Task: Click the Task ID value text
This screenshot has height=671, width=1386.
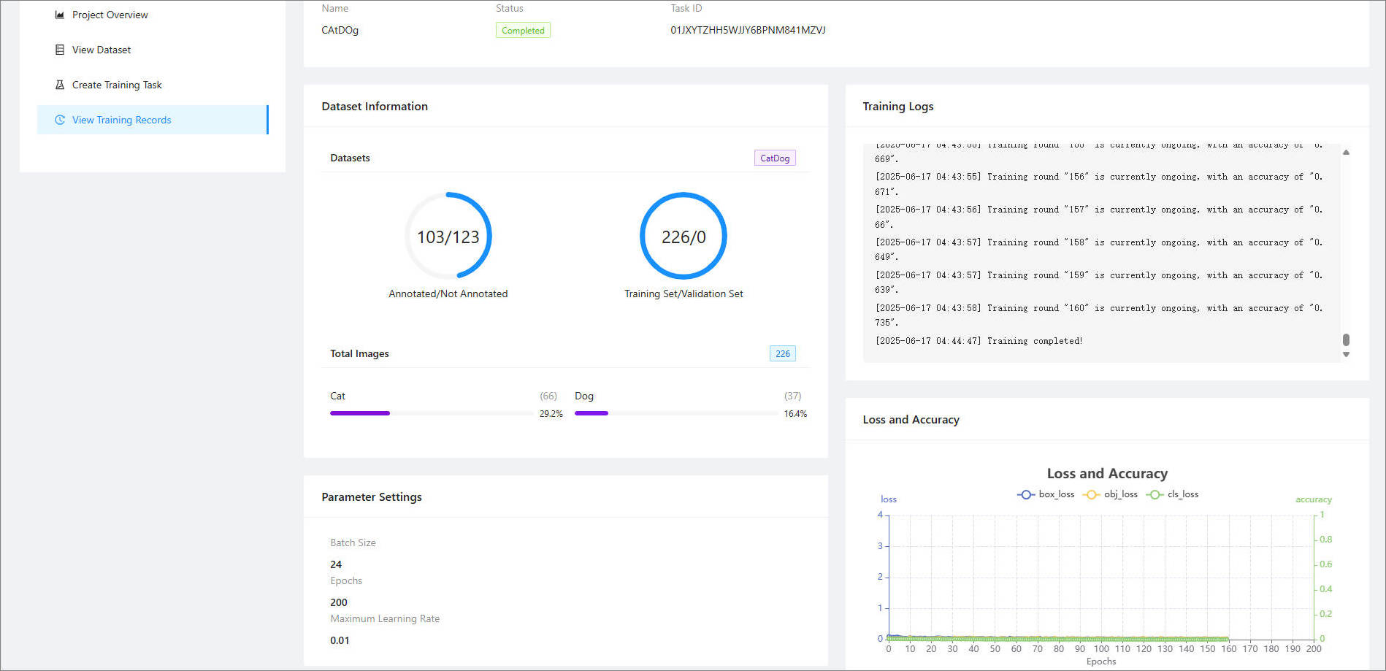Action: coord(748,30)
